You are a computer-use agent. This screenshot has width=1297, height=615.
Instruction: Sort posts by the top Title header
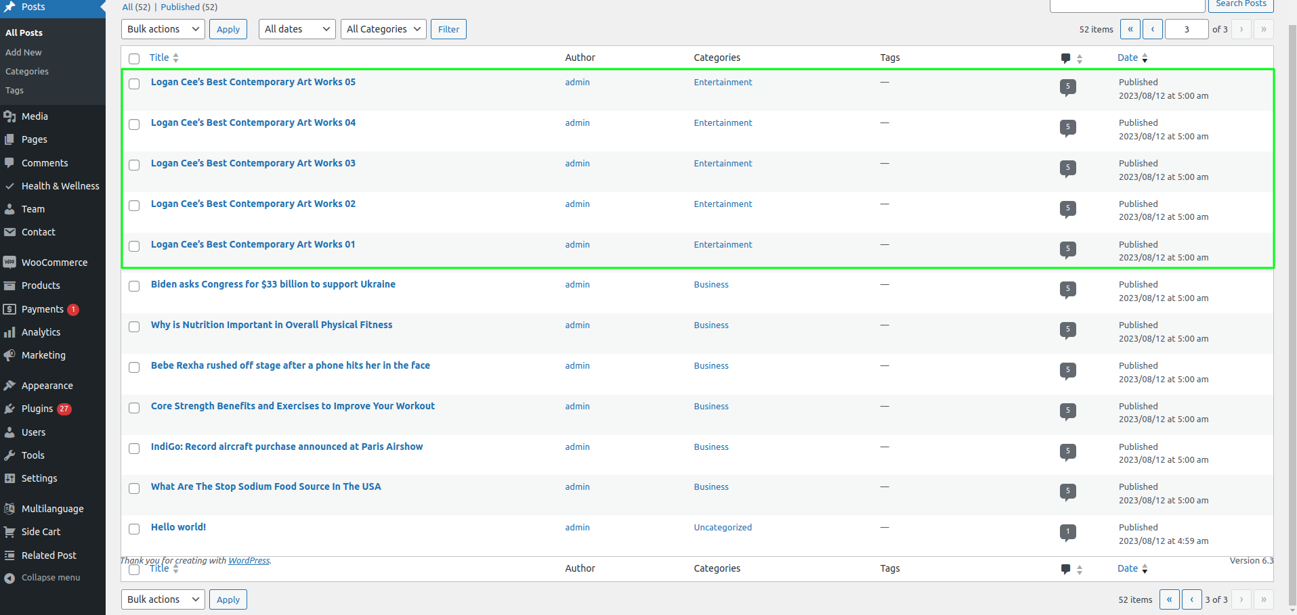pos(164,58)
